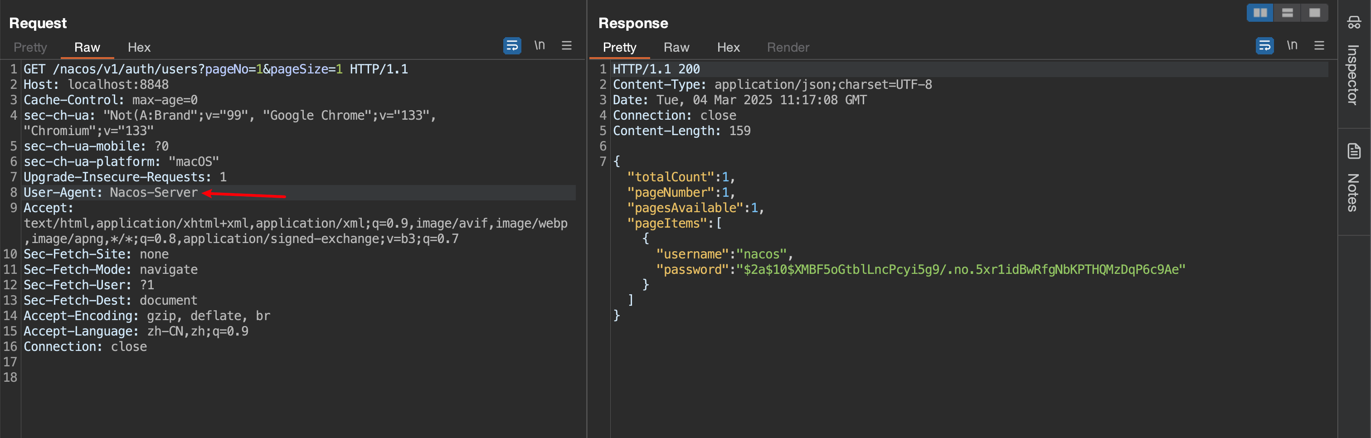Click the Accept-Language: zh-CN header

coord(136,331)
